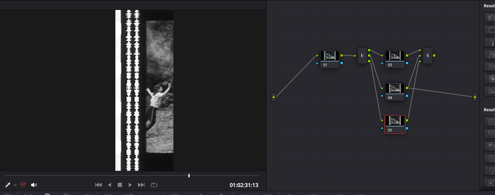Select node 04 thumbnail
The image size is (495, 195).
(395, 88)
